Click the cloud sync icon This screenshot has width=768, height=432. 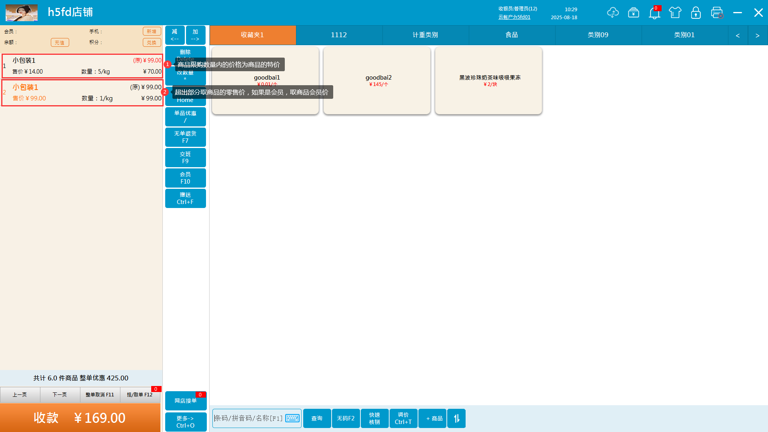coord(613,12)
